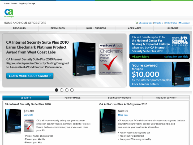Select the fourth carousel slide dot
This screenshot has height=145, width=193.
pyautogui.click(x=72, y=90)
